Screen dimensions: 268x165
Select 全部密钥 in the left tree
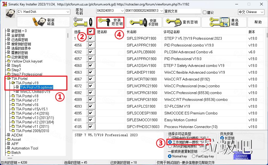pyautogui.click(x=18, y=35)
